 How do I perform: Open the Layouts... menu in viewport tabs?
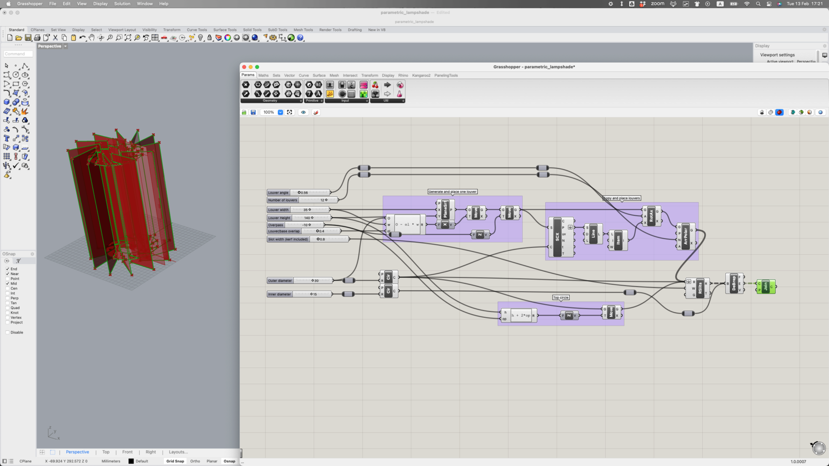click(178, 452)
